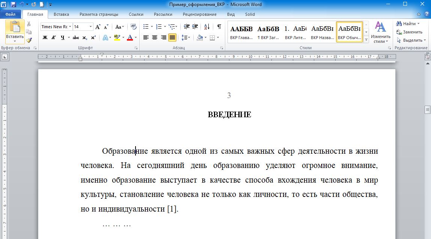Viewport: 431px width, 239px height.
Task: Open the Файл tab
Action: click(11, 14)
